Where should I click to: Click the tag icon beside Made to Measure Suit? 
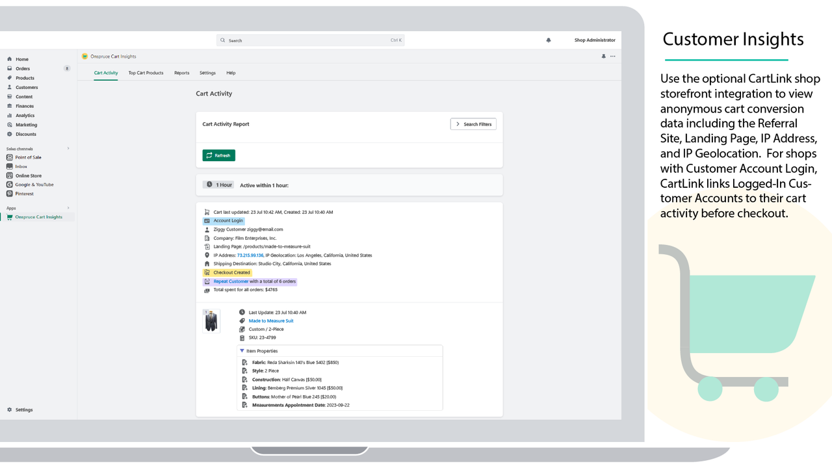tap(242, 320)
